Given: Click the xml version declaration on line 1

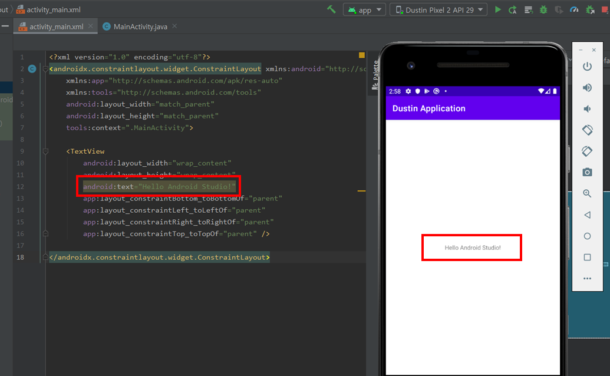Looking at the screenshot, I should tap(130, 57).
